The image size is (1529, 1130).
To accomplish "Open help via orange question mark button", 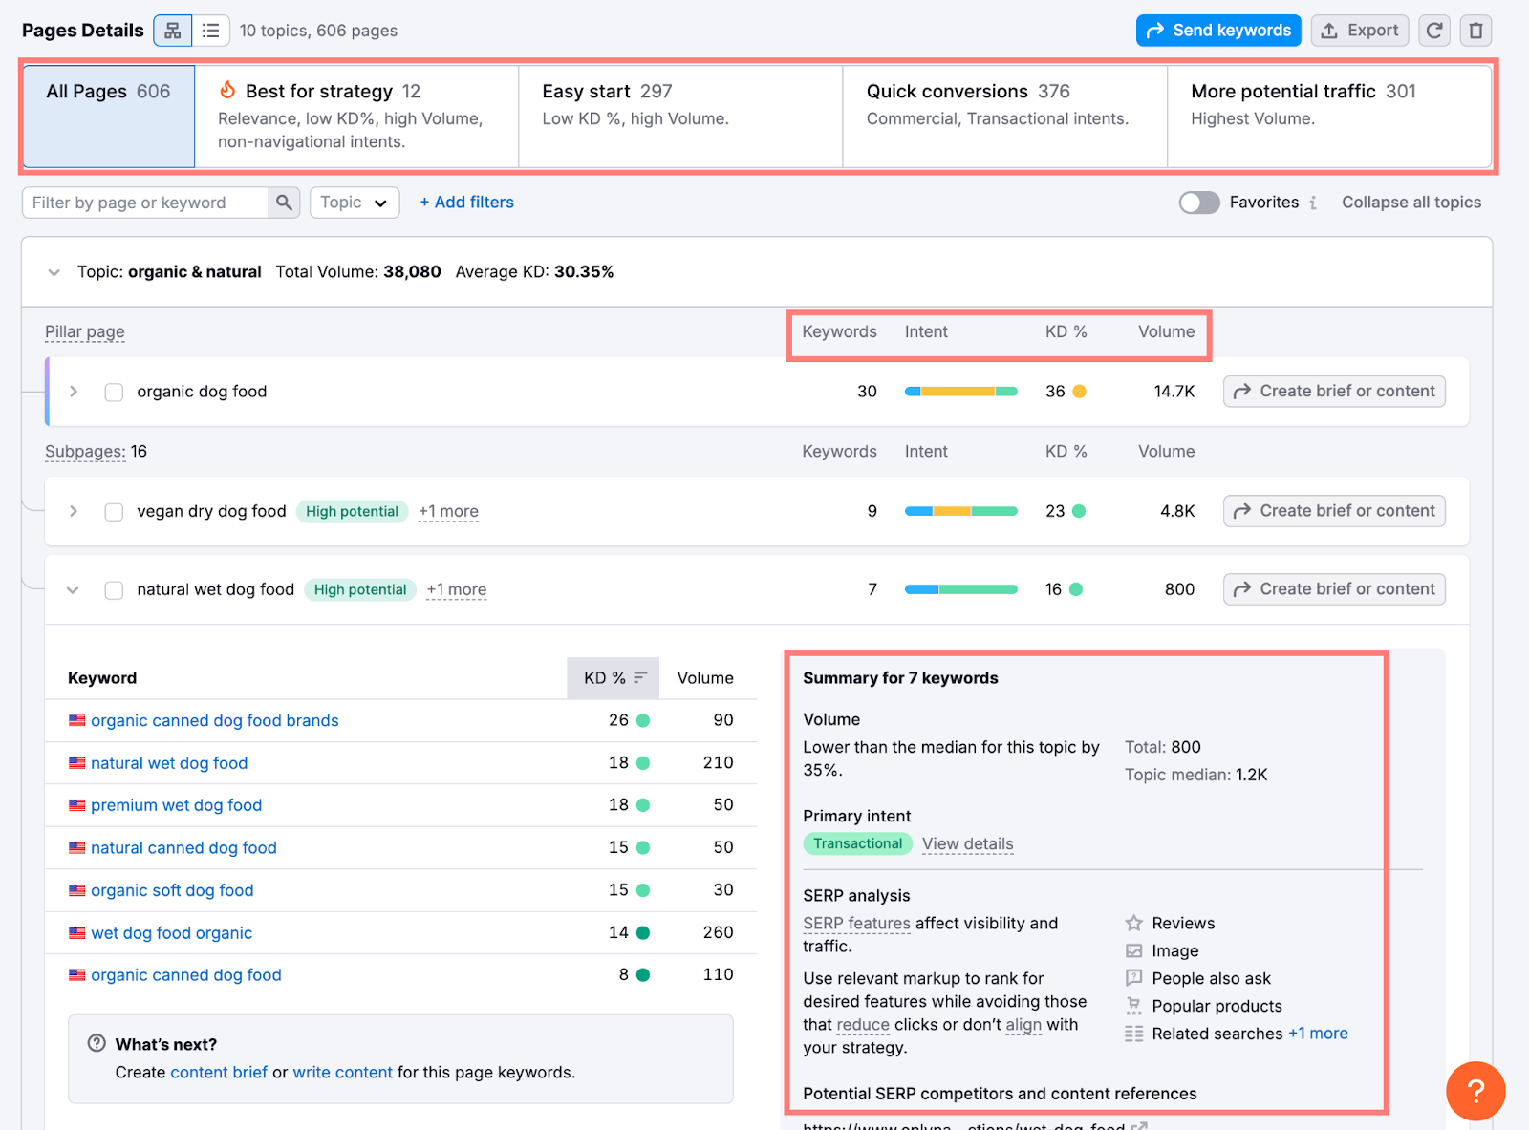I will pos(1475,1091).
